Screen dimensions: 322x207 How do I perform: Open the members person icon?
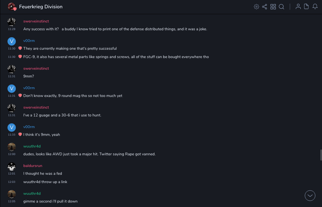point(298,7)
